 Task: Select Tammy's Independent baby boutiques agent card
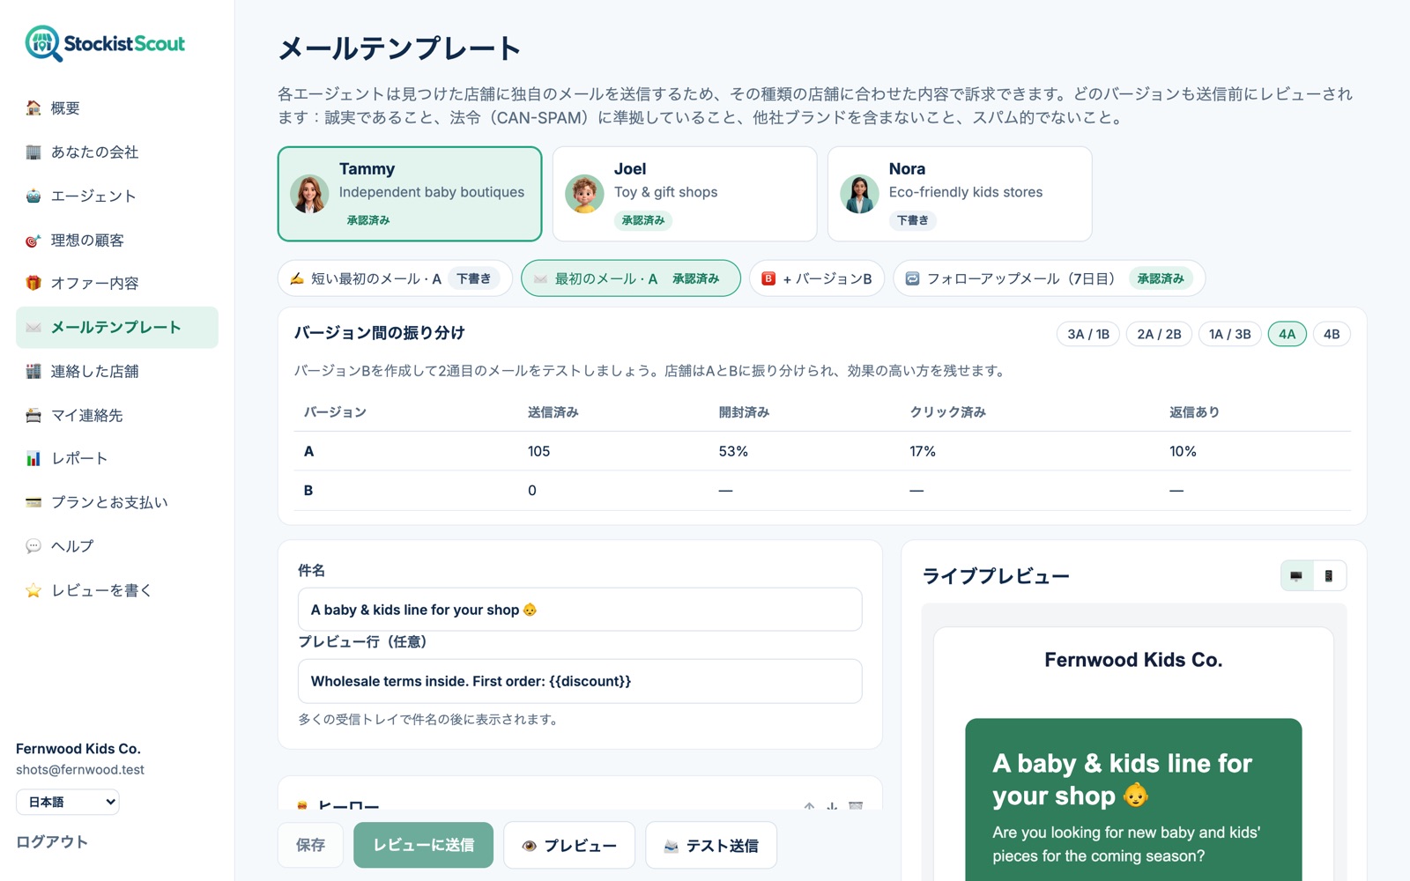tap(410, 194)
